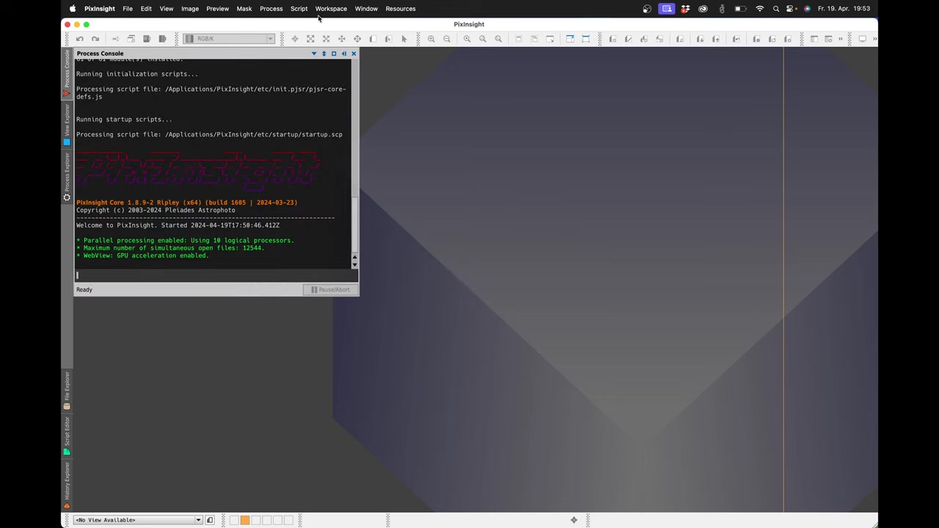The height and width of the screenshot is (528, 939).
Task: Click the Undo arrow in toolbar
Action: (x=79, y=39)
